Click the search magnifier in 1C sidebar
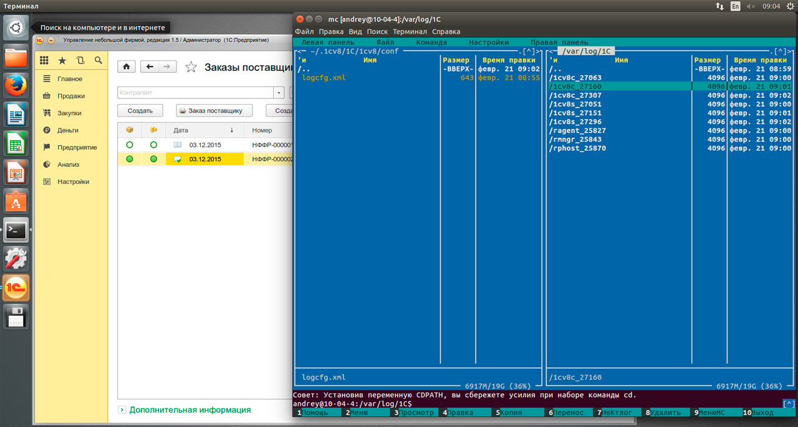 [x=98, y=60]
